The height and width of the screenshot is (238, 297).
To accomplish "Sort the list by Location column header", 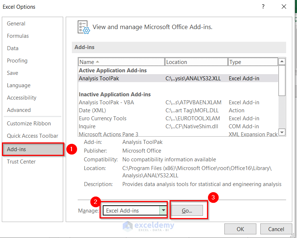I will [x=196, y=62].
